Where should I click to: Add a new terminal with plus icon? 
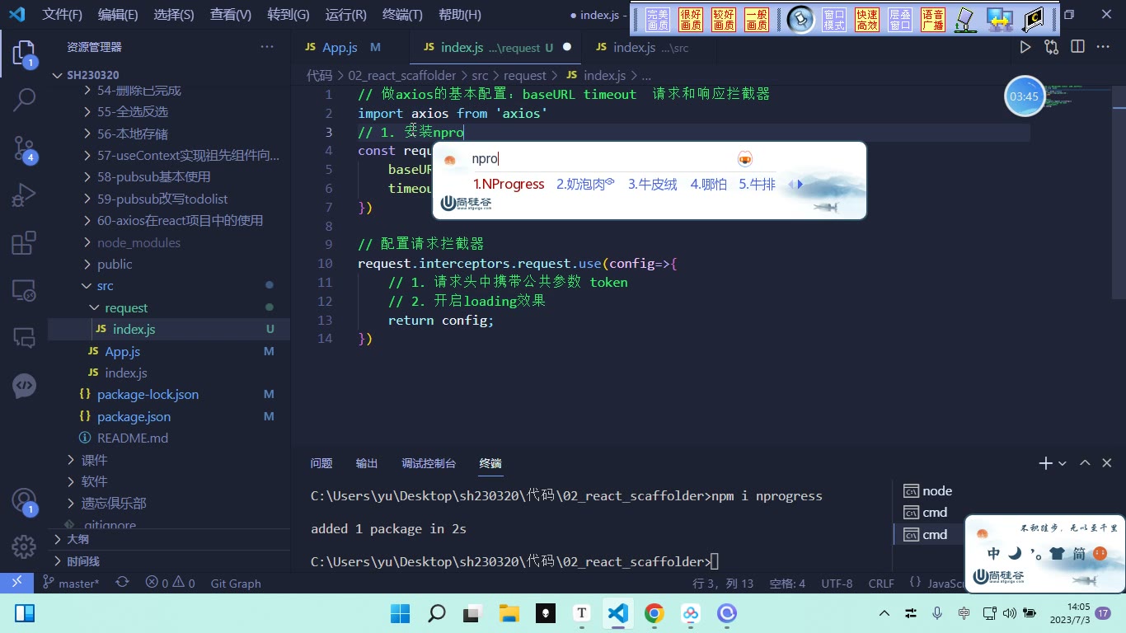click(x=1045, y=463)
